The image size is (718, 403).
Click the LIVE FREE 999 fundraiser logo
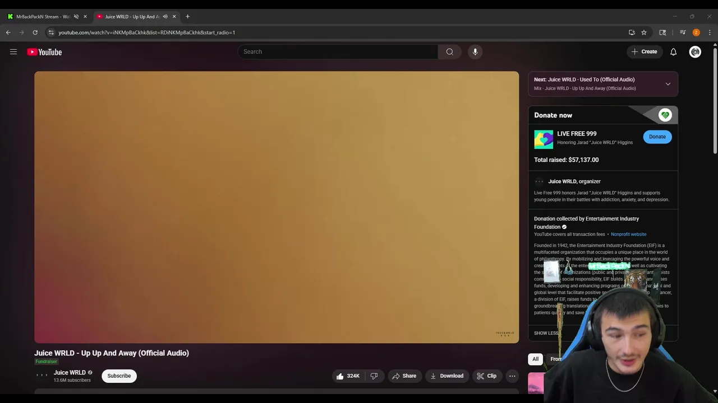543,139
